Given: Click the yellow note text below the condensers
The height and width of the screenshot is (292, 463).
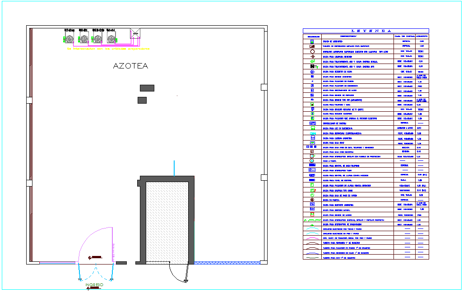Looking at the screenshot, I should [x=108, y=48].
